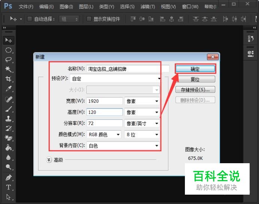Select the Dodge tool
This screenshot has height=204, width=259.
pos(9,167)
